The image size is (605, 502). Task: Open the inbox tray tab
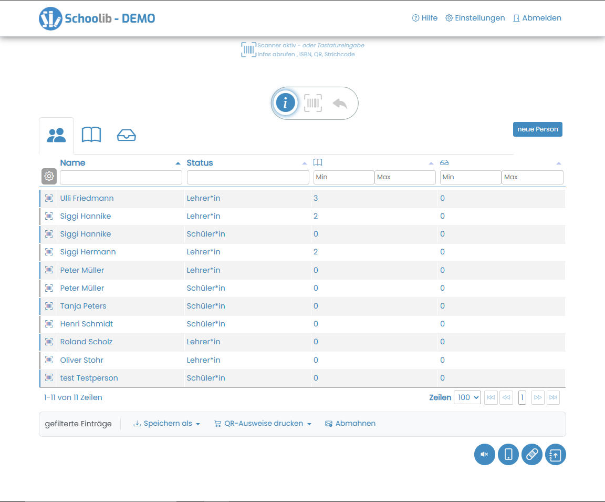(126, 135)
